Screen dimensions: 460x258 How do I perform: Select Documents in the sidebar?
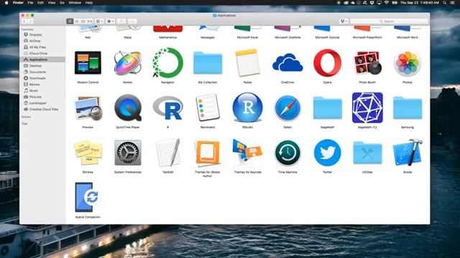point(37,72)
